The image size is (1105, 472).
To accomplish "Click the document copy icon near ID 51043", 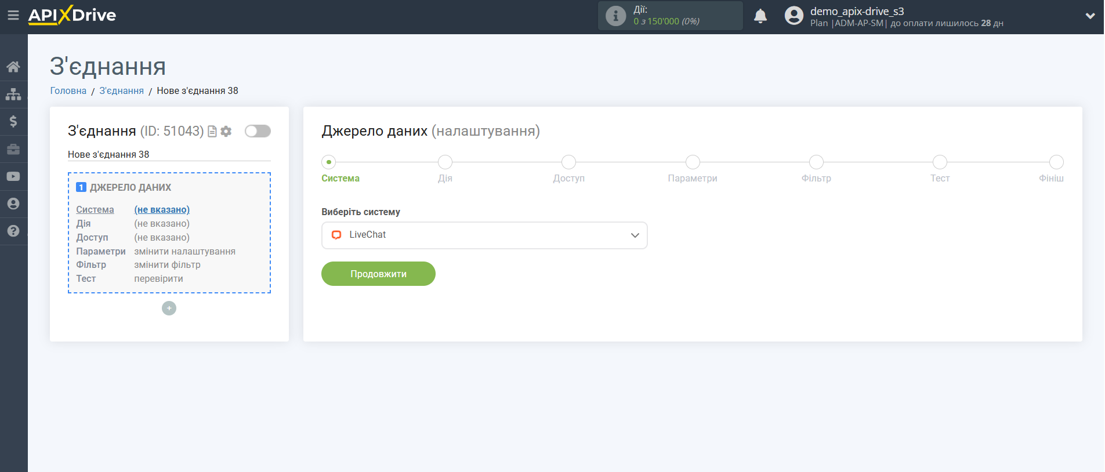I will tap(212, 132).
